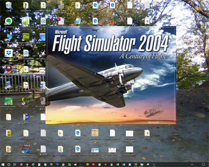Open the FFFTP desktop icon

tap(26, 101)
